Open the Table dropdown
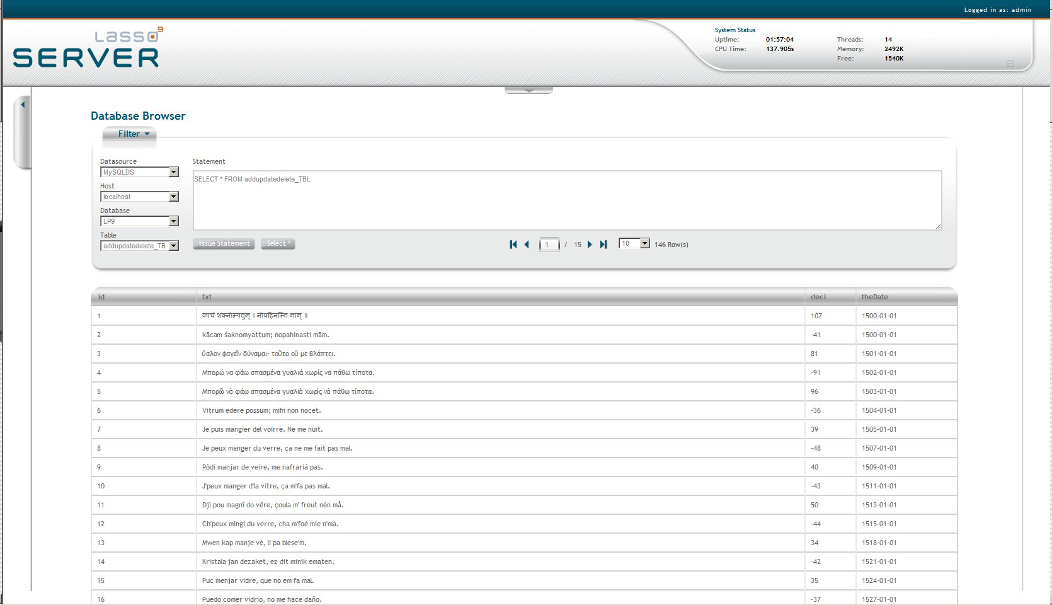 pos(173,246)
